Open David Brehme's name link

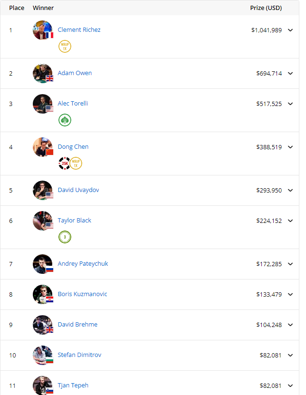point(77,325)
